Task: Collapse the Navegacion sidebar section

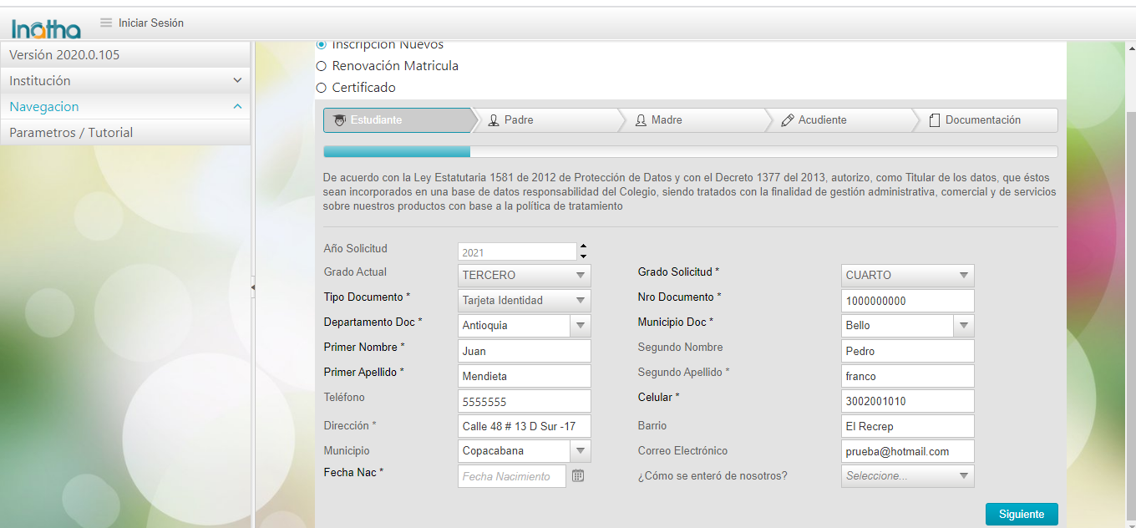Action: [237, 107]
